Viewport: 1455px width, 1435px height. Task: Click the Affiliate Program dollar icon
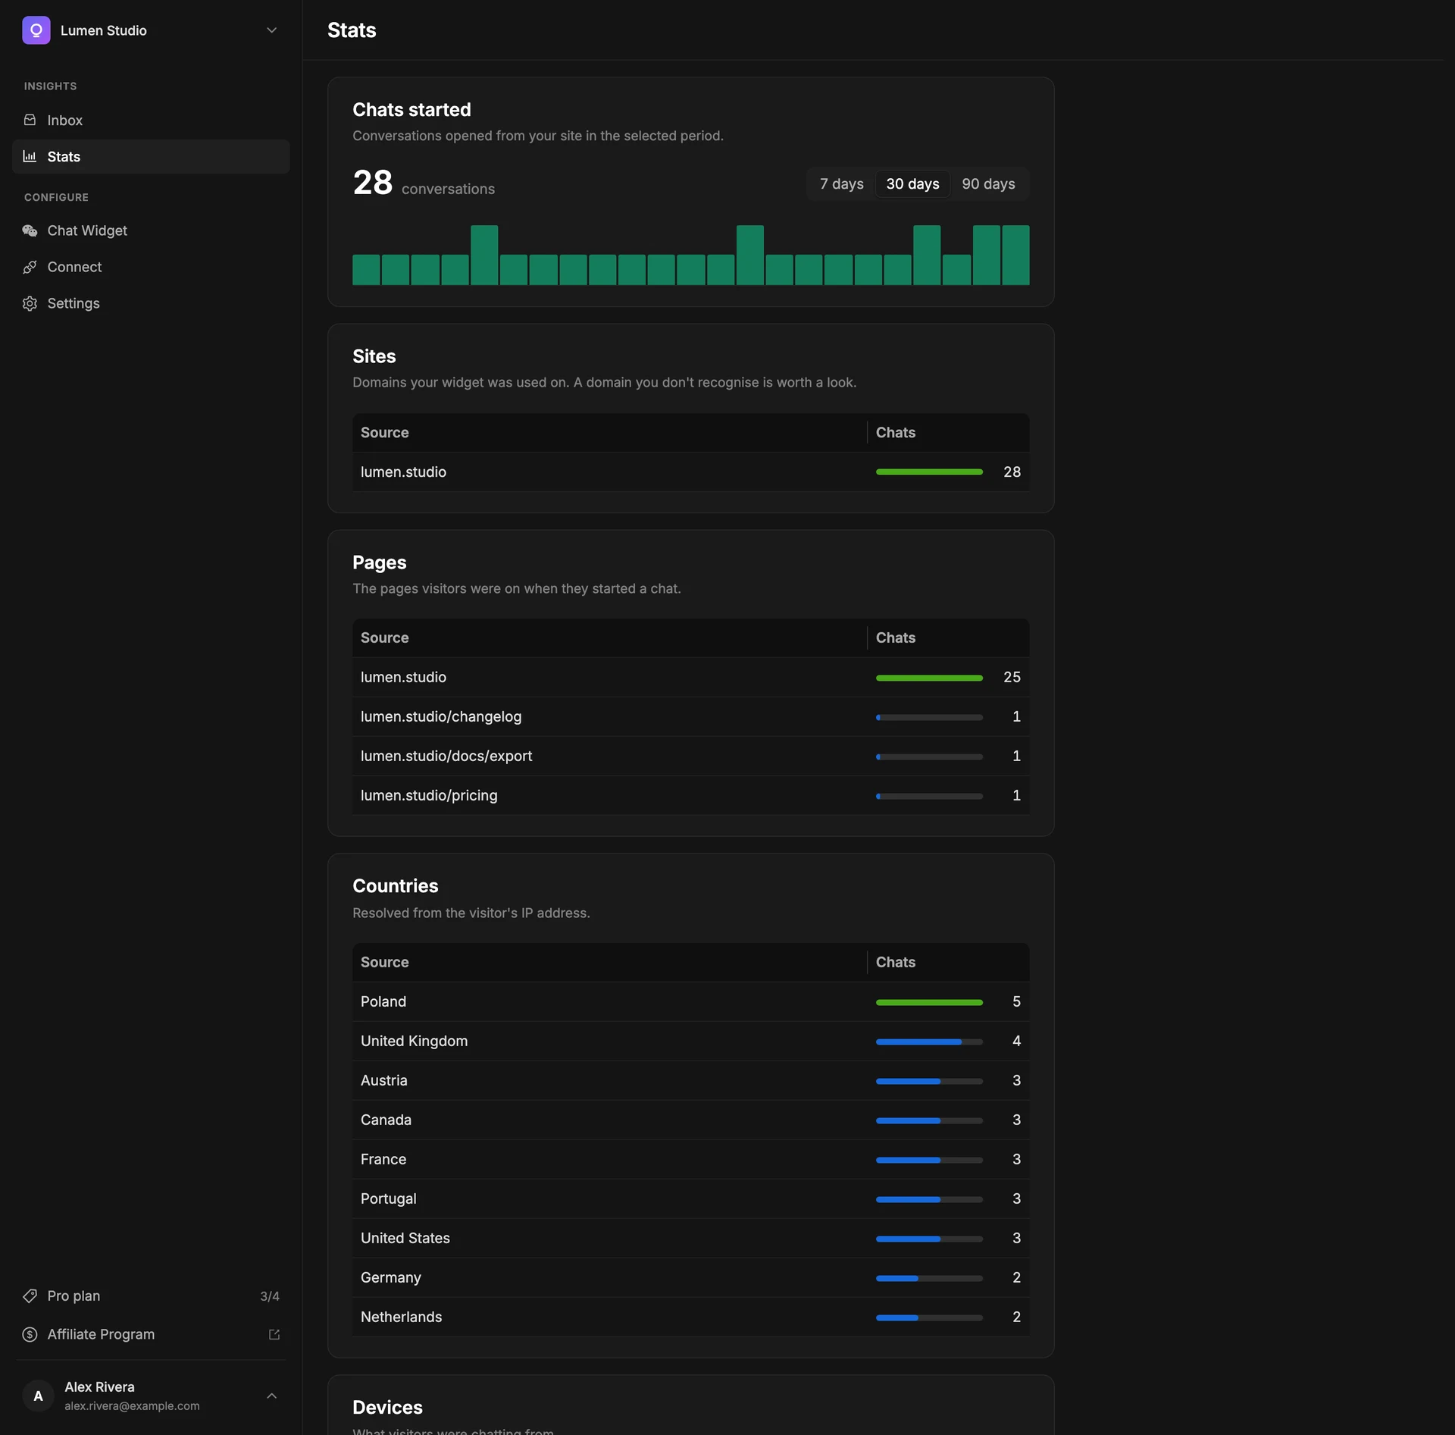click(30, 1334)
